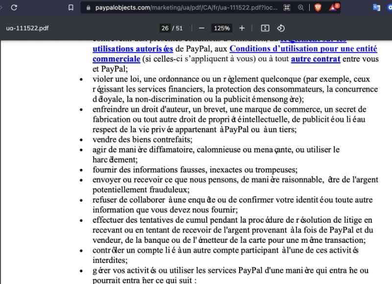
Task: Edit the 125% zoom level field
Action: point(222,28)
